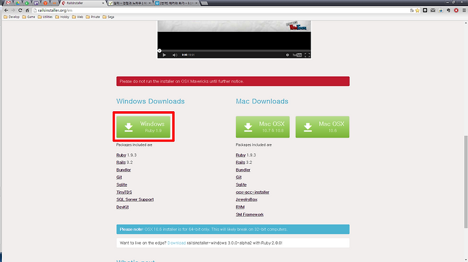Close the RailsInstaller tab
This screenshot has height=262, width=468.
[103, 3]
